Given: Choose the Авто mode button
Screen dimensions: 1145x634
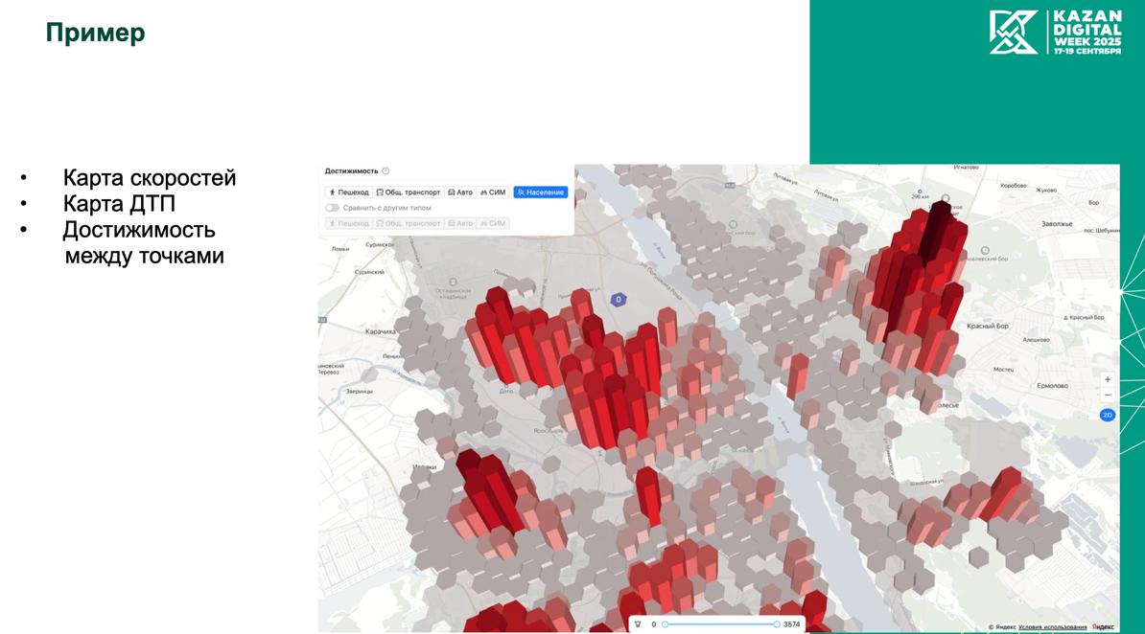Looking at the screenshot, I should pyautogui.click(x=460, y=192).
